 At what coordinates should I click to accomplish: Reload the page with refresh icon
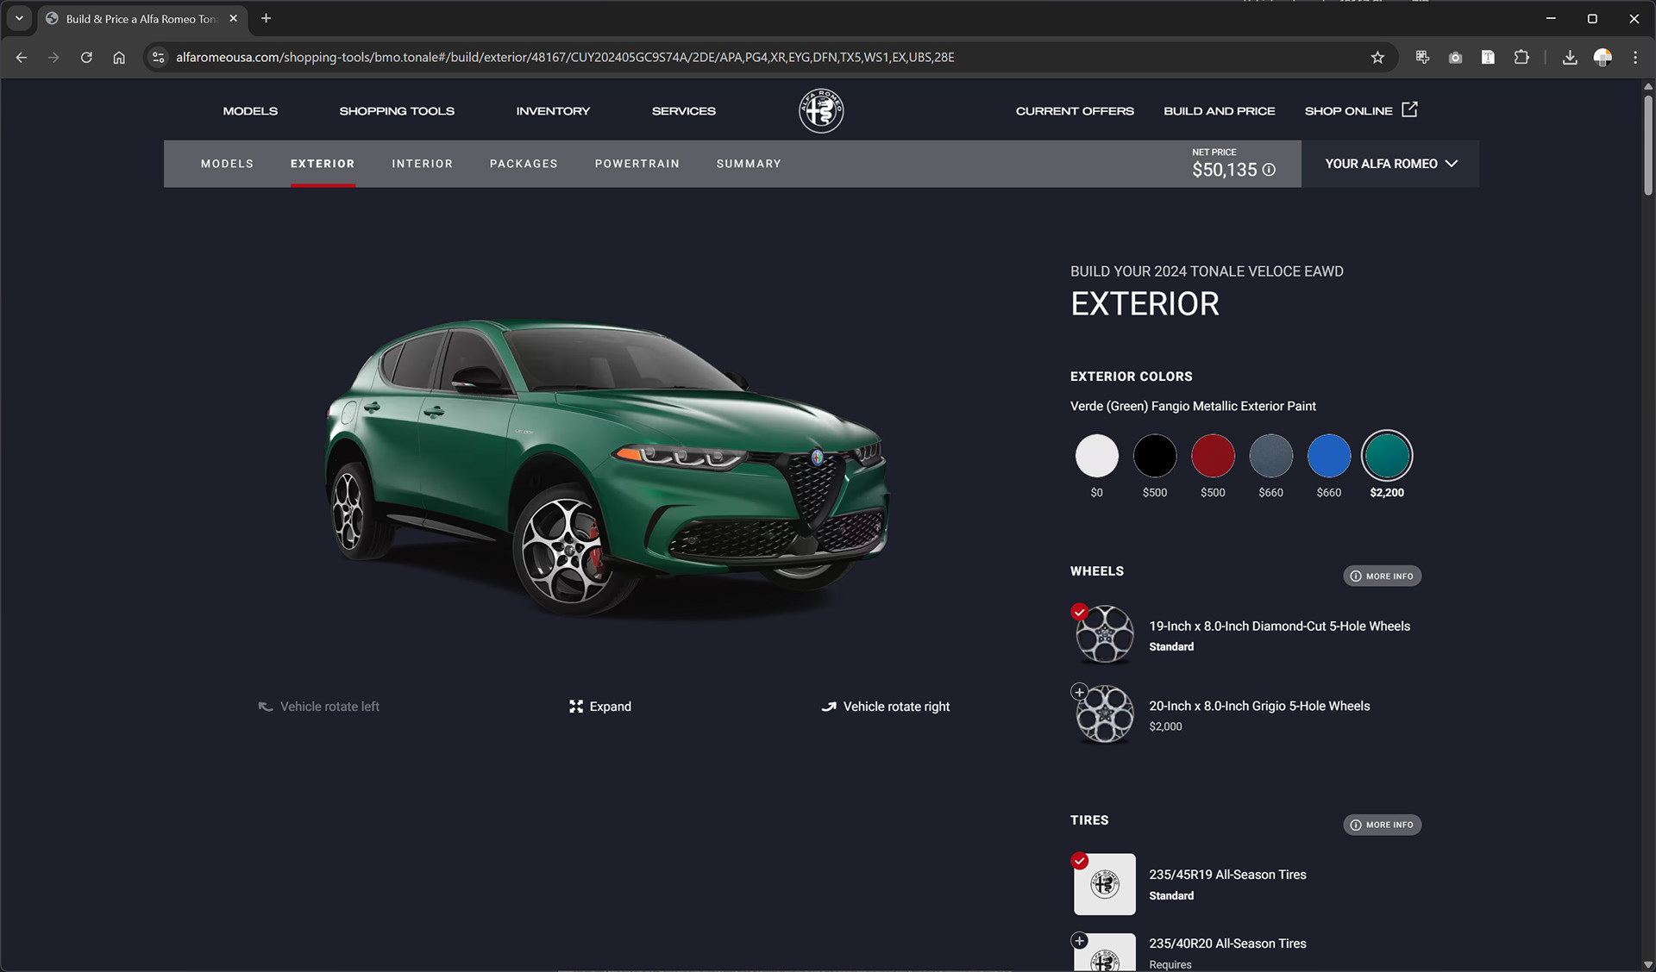(86, 57)
